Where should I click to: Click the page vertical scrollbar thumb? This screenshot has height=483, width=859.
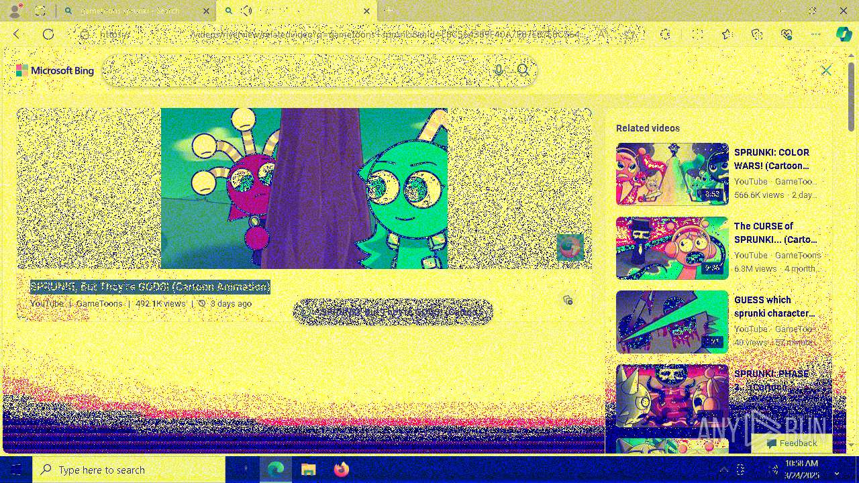(851, 96)
